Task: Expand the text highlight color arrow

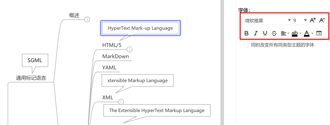Action: pyautogui.click(x=300, y=33)
